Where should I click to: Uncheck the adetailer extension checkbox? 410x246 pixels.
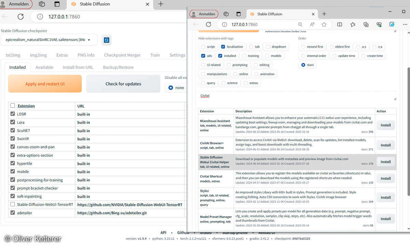(13, 213)
